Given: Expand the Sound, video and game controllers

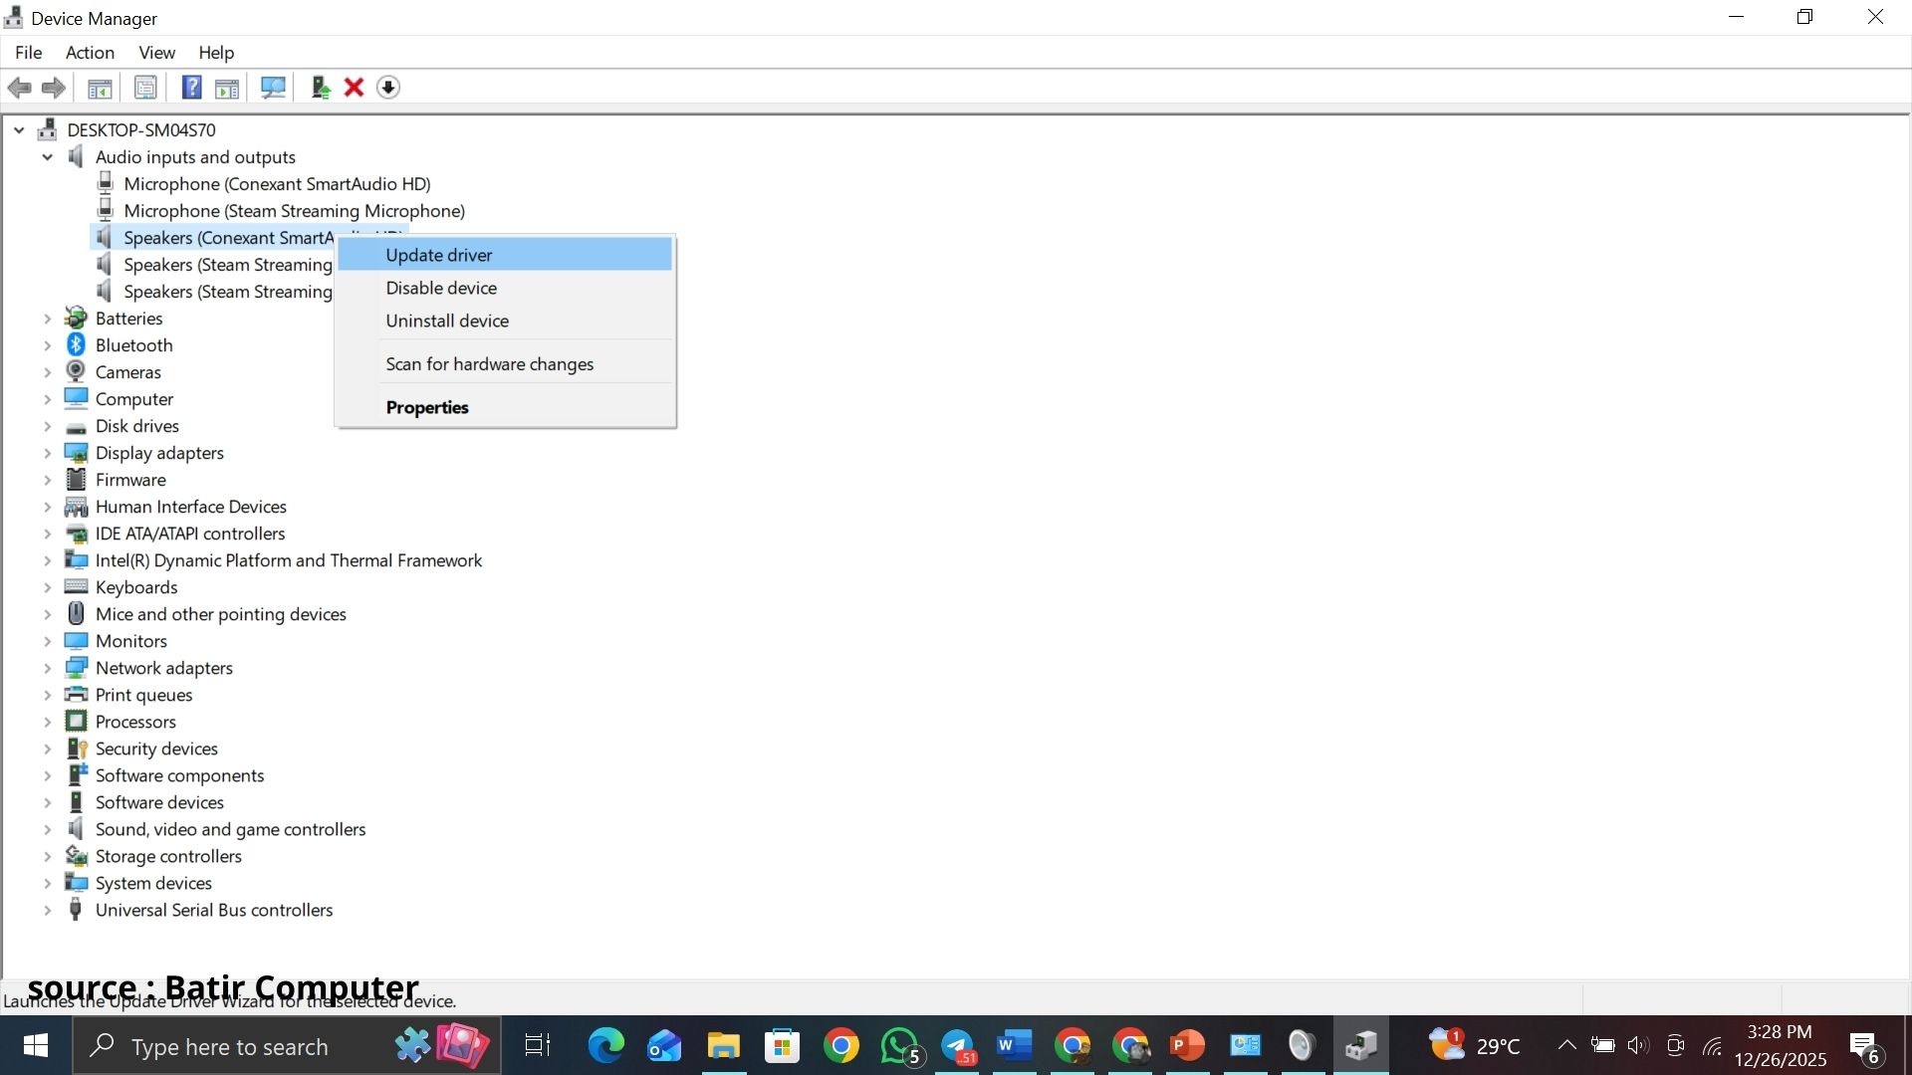Looking at the screenshot, I should 47,829.
